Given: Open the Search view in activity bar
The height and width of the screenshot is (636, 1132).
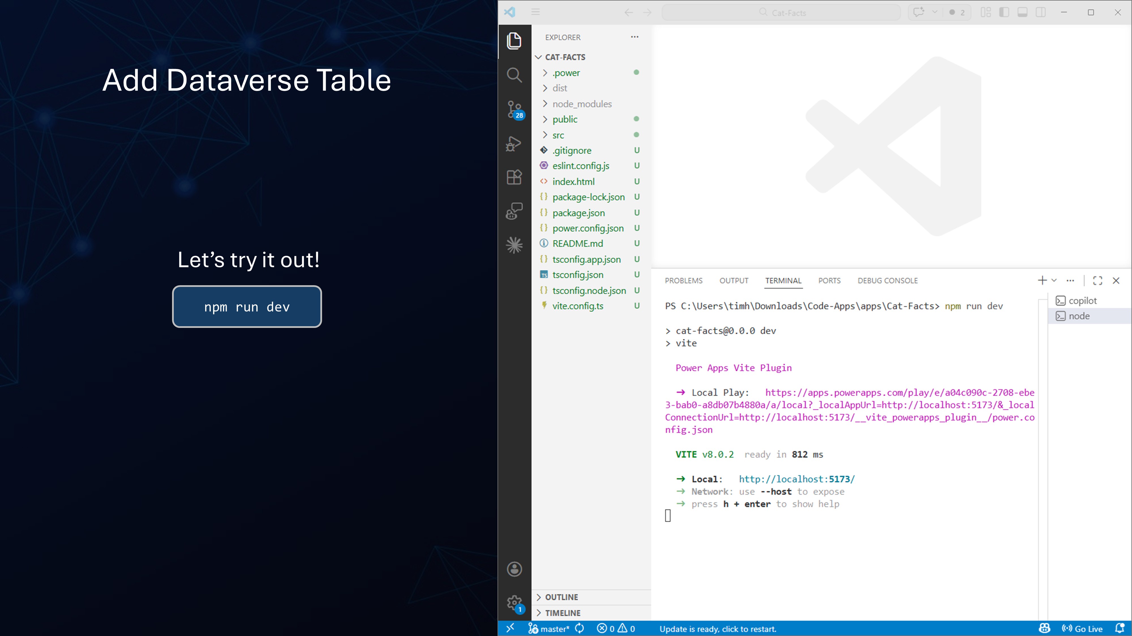Looking at the screenshot, I should tap(514, 75).
